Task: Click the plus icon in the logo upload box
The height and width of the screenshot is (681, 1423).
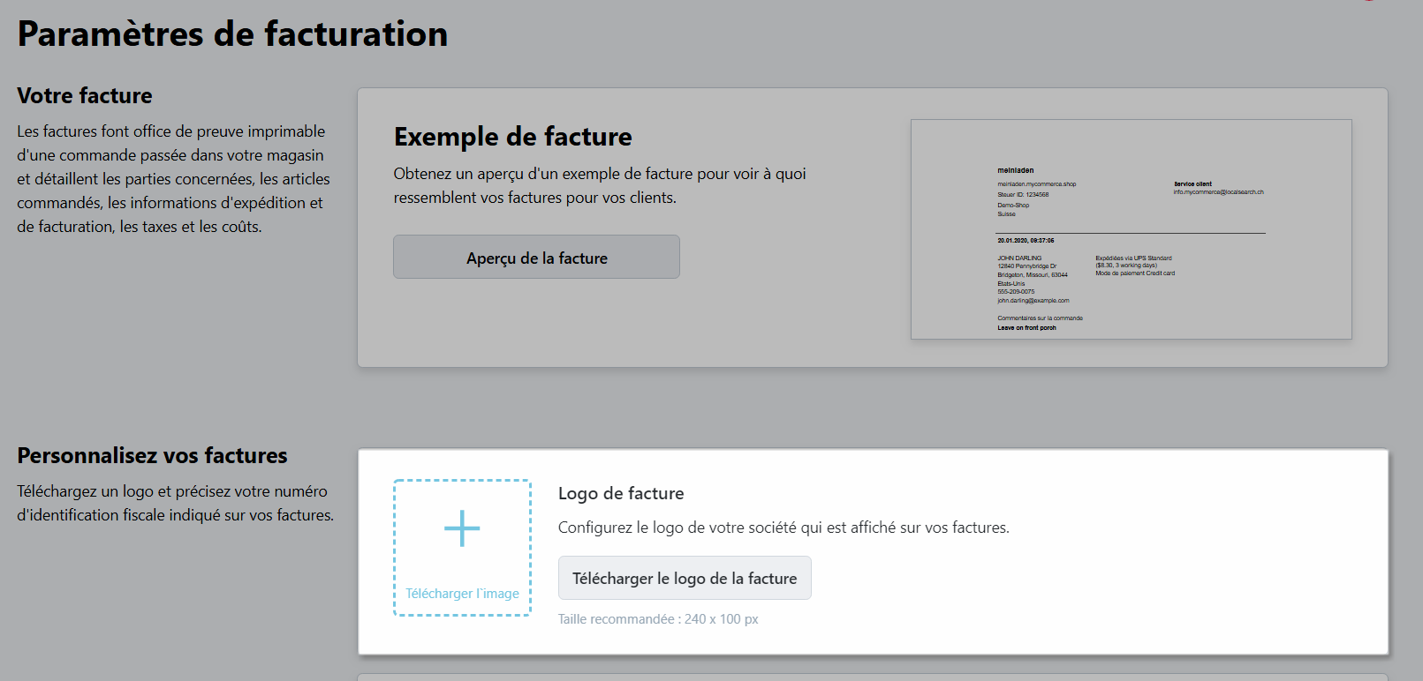Action: coord(462,528)
